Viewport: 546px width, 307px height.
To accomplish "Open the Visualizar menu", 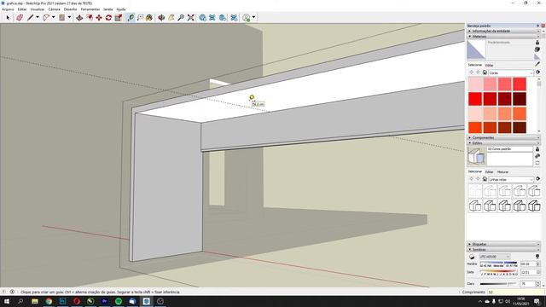I will tap(38, 9).
